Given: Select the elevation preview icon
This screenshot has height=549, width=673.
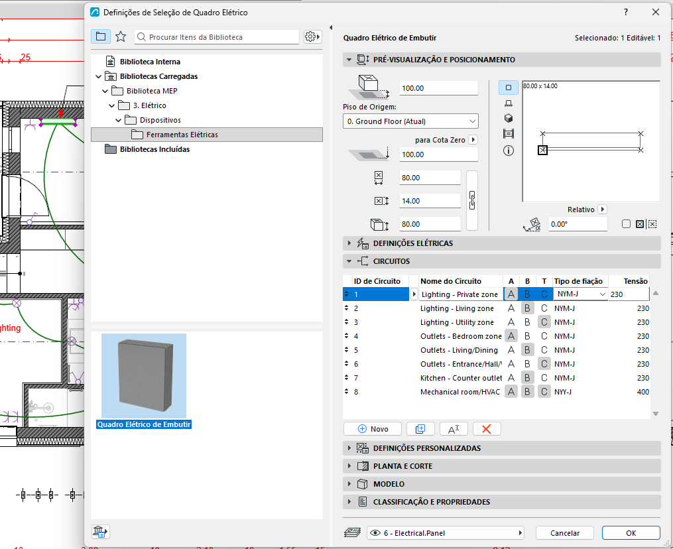Looking at the screenshot, I should pyautogui.click(x=508, y=103).
